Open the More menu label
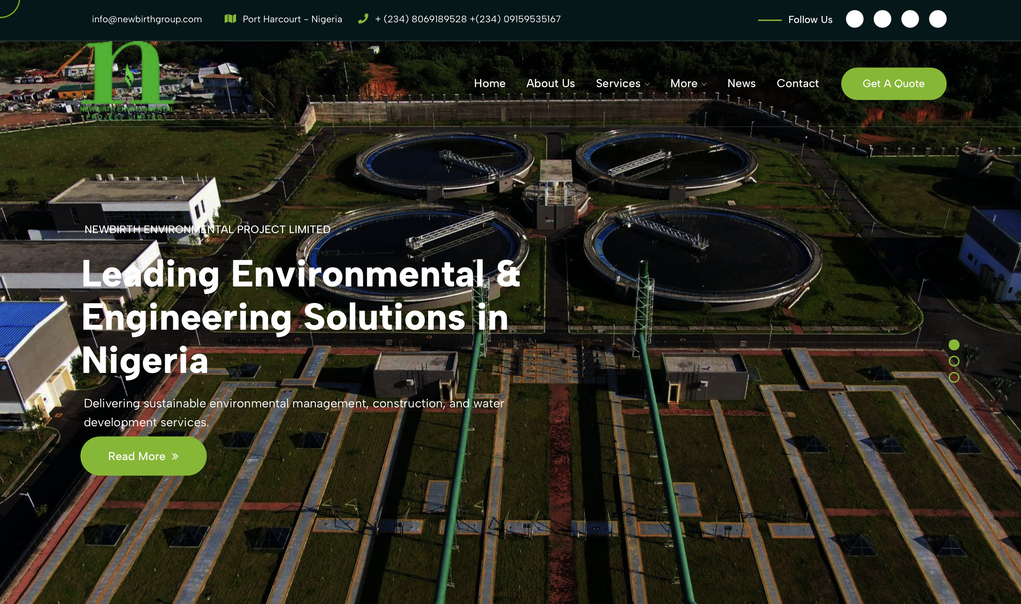Viewport: 1021px width, 604px height. coord(683,83)
